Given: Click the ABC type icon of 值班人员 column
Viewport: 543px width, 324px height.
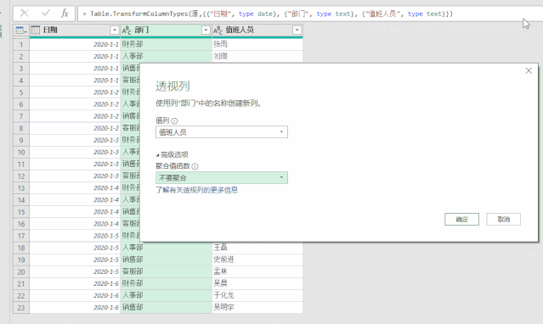Looking at the screenshot, I should coord(218,31).
